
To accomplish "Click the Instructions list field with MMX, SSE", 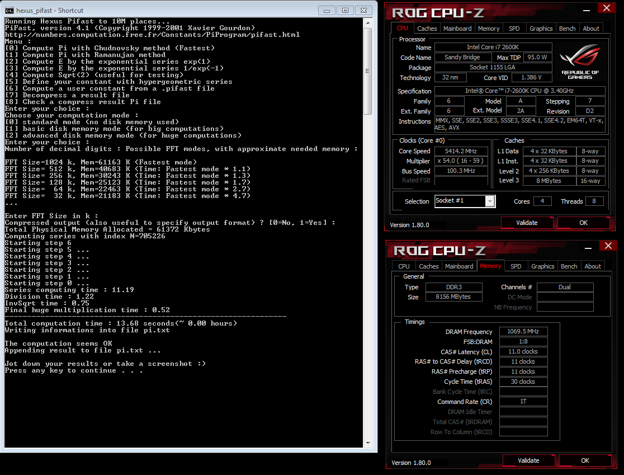I will point(520,124).
